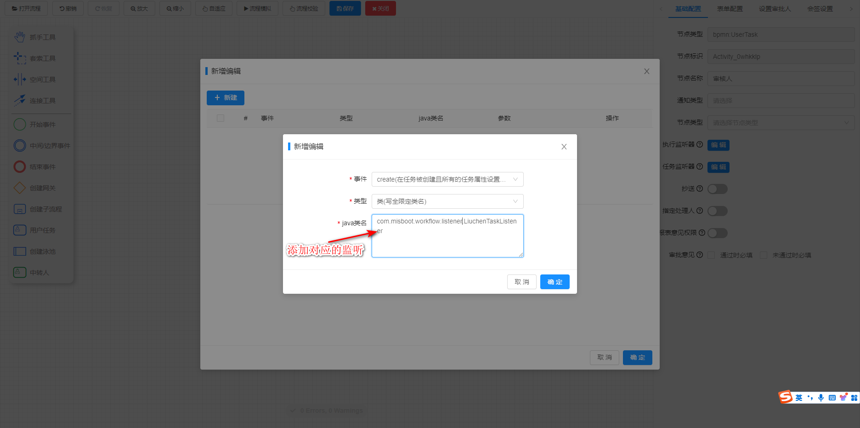Select the hand grab tool icon
860x428 pixels.
tap(20, 37)
